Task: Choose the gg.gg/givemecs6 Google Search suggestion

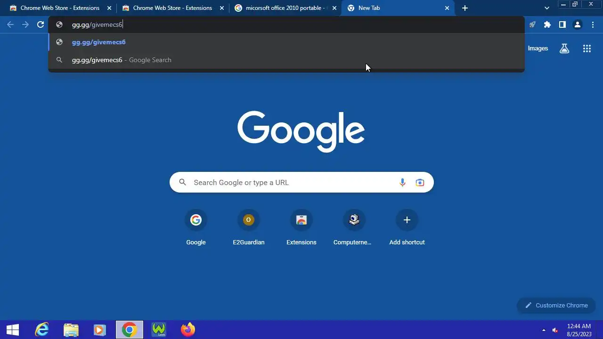Action: tap(286, 60)
